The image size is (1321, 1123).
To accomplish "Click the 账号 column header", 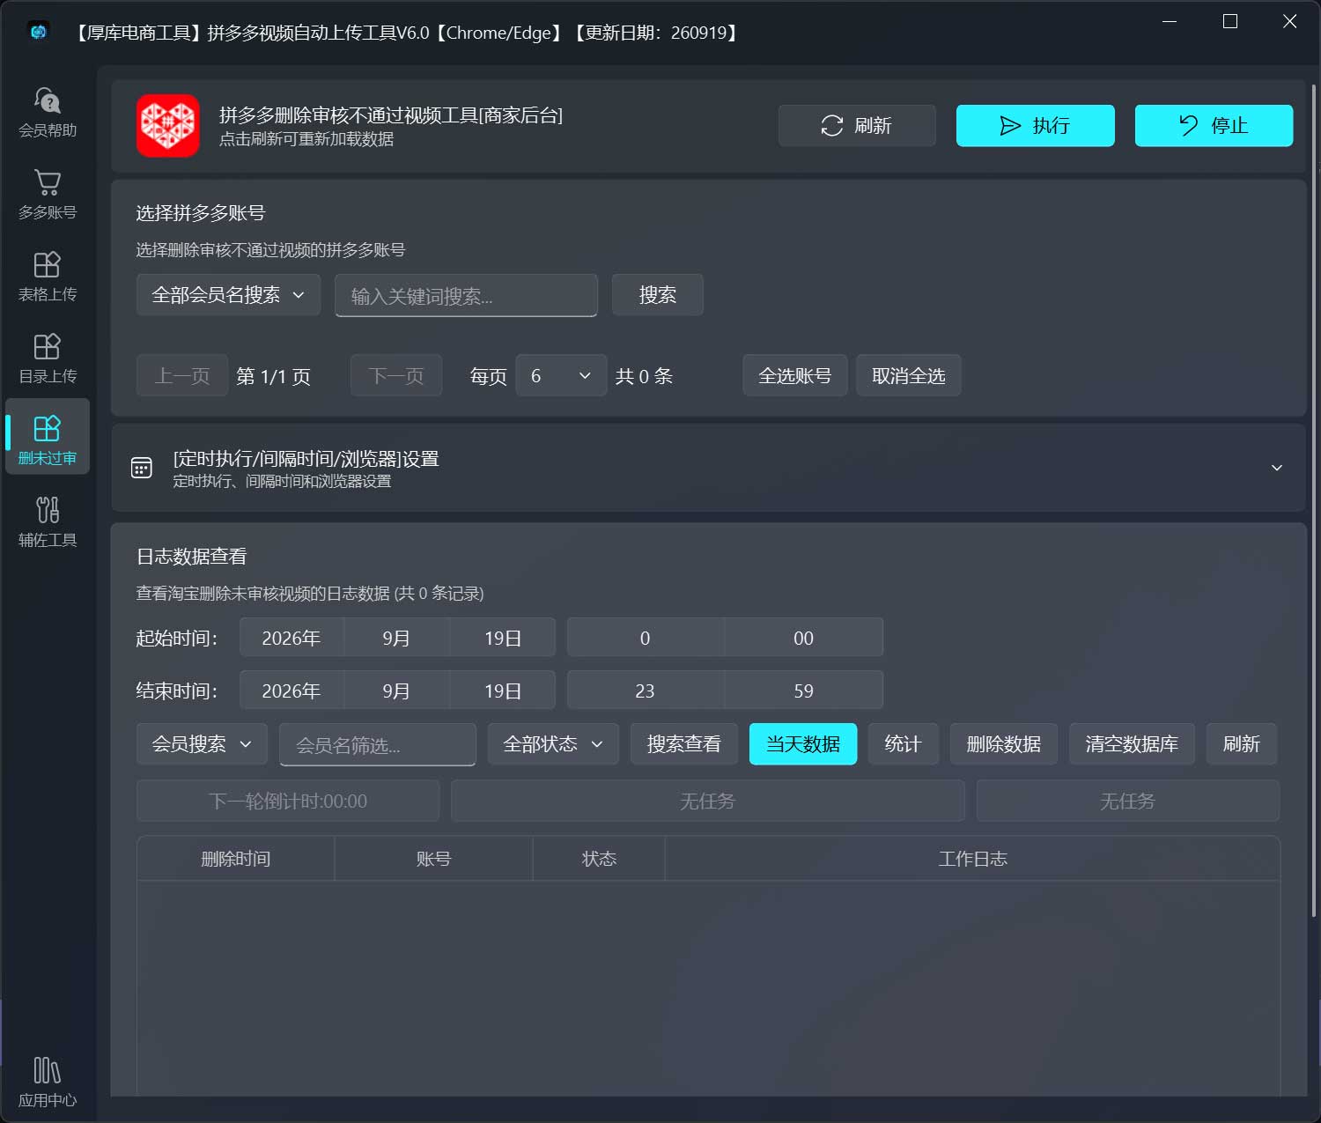I will [x=434, y=859].
